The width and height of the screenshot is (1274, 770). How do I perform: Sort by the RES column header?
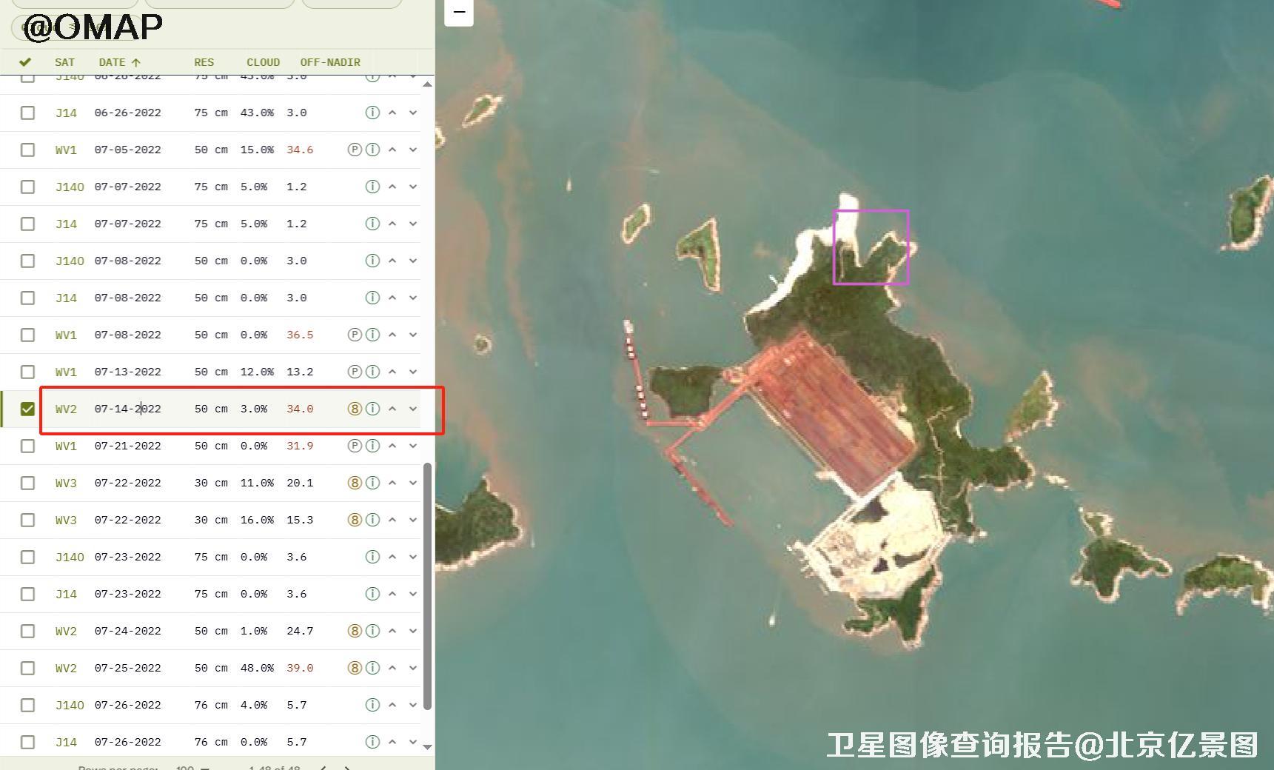click(204, 62)
